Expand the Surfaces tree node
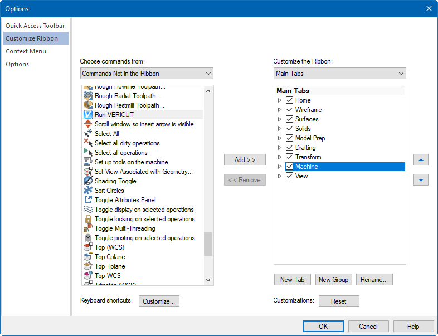438x336 pixels. click(x=279, y=119)
